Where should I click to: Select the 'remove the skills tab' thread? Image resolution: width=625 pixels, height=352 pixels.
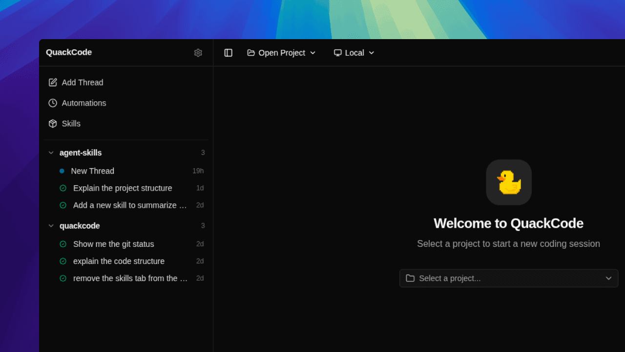[130, 278]
